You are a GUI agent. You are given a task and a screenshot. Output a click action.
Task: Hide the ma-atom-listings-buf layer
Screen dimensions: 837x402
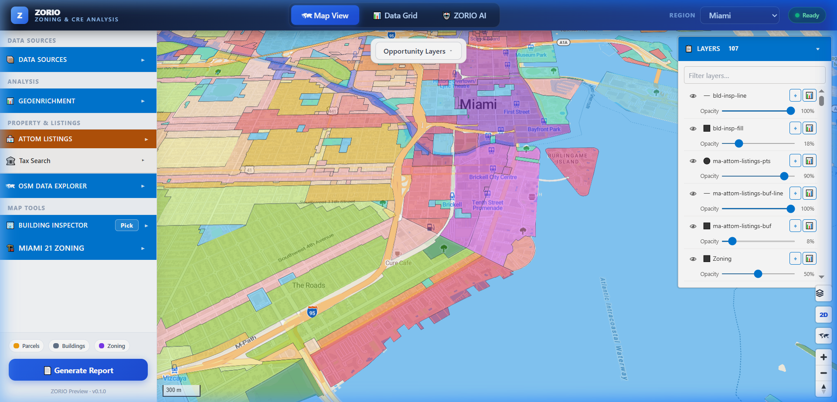pyautogui.click(x=693, y=226)
